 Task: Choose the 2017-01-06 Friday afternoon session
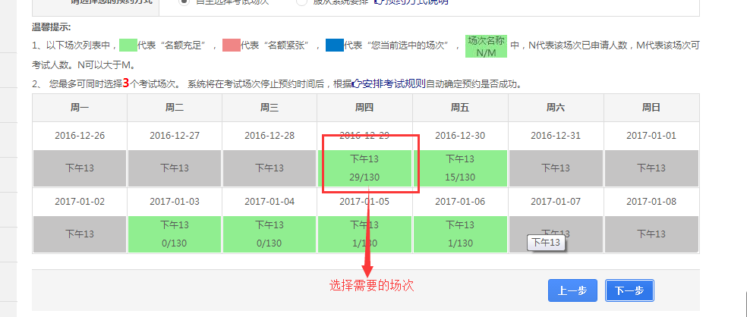coord(459,234)
